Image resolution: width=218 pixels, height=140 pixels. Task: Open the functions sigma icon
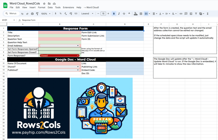pos(208,14)
